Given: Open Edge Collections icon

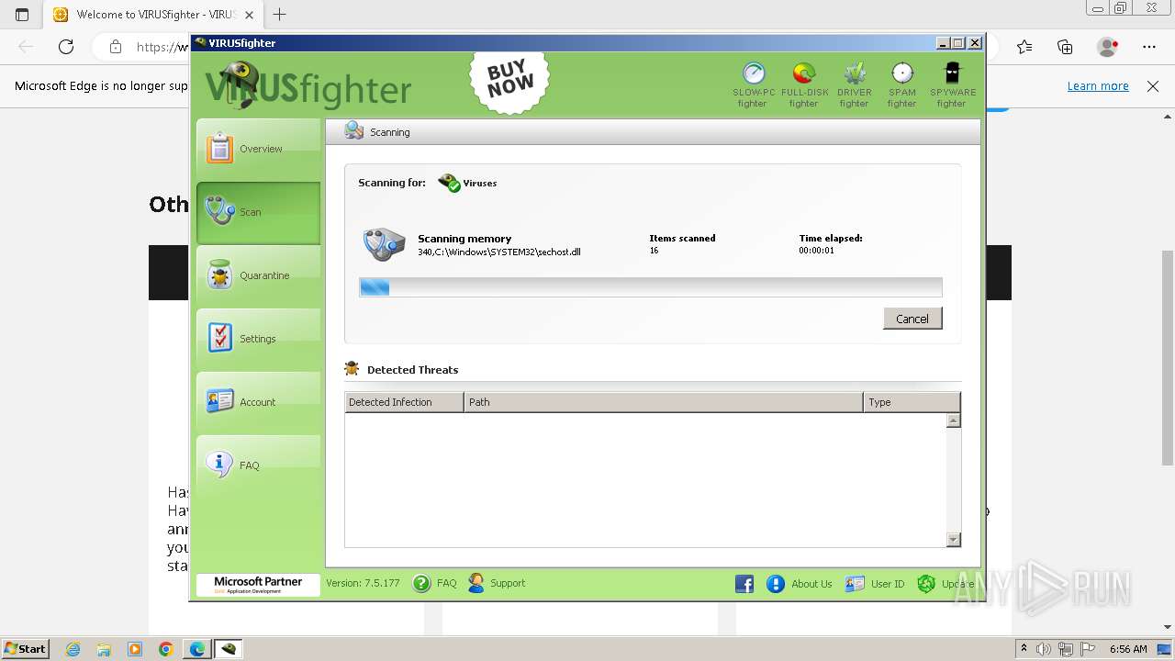Looking at the screenshot, I should pos(1065,47).
